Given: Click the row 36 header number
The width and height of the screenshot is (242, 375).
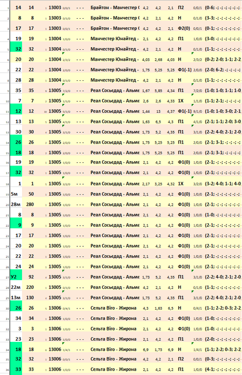Looking at the screenshot, I should (x=8, y=370).
